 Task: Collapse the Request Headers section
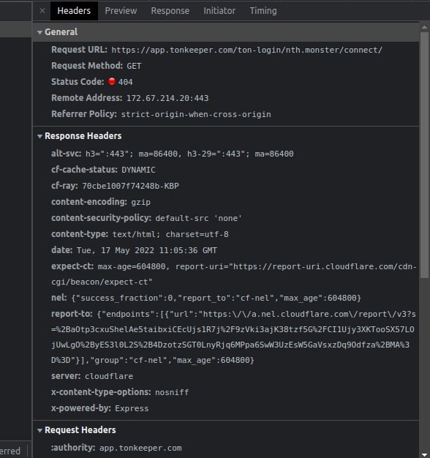click(39, 430)
